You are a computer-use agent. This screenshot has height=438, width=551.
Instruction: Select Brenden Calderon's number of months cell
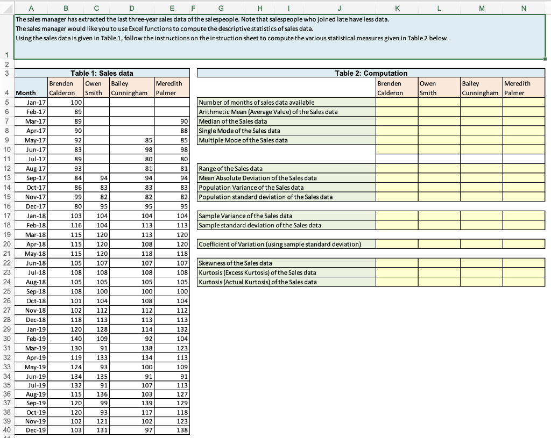(x=397, y=102)
